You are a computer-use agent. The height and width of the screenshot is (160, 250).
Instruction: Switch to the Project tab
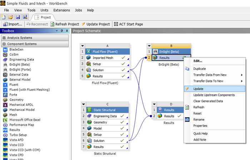click(x=43, y=17)
